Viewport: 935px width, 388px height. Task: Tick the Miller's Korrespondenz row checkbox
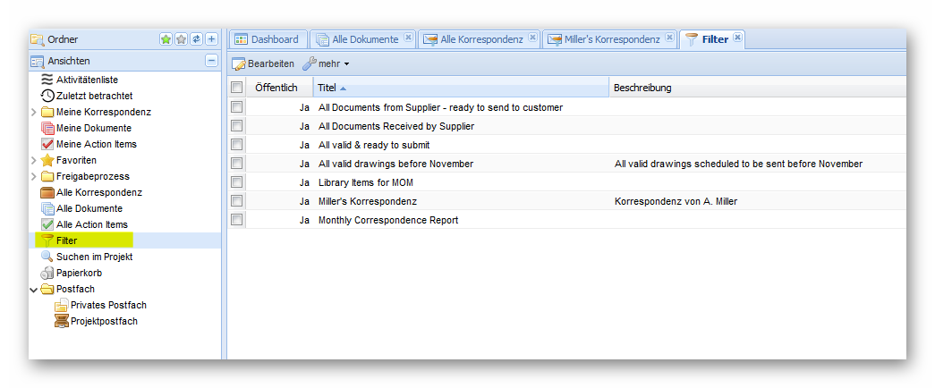[236, 201]
